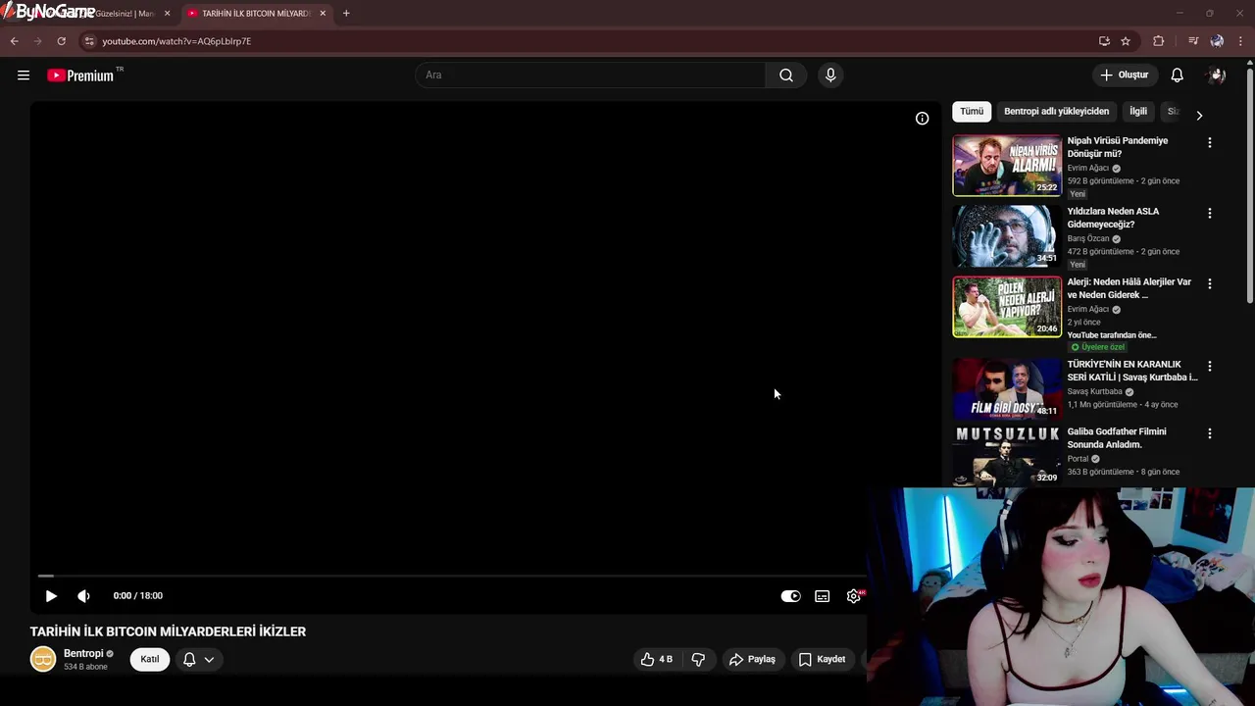1255x706 pixels.
Task: Open YouTube notifications bell
Action: (x=1177, y=76)
